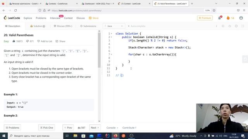Open the Java language dropdown
Screen dimensions: 248x139
(114, 26)
